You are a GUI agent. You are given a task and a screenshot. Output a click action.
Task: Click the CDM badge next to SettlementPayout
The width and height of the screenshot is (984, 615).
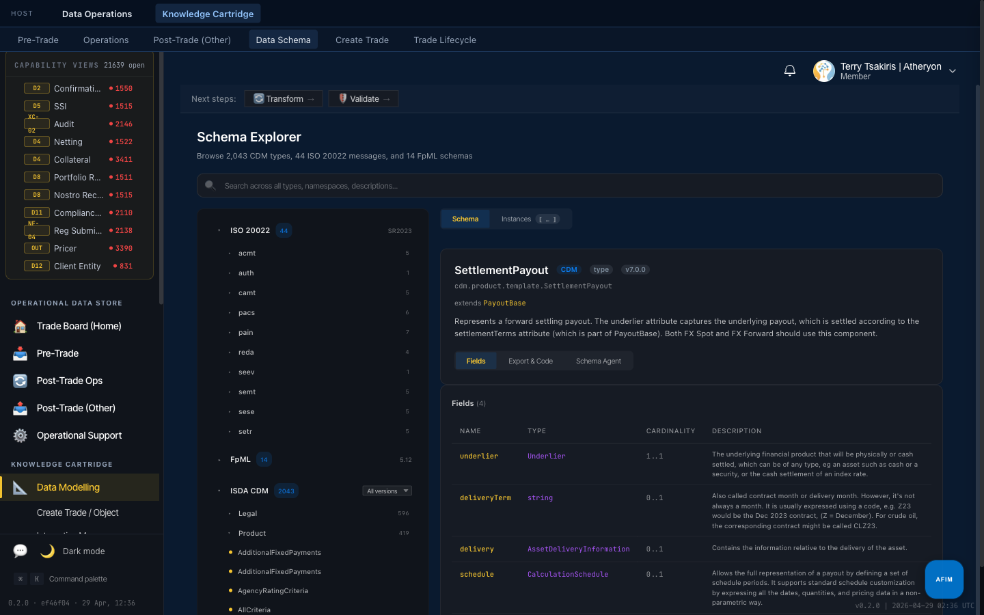point(569,270)
